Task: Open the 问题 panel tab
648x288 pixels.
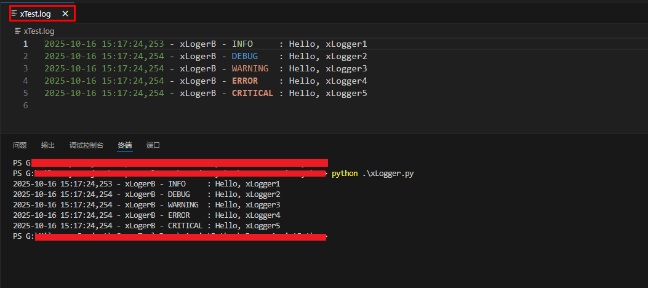Action: 20,145
